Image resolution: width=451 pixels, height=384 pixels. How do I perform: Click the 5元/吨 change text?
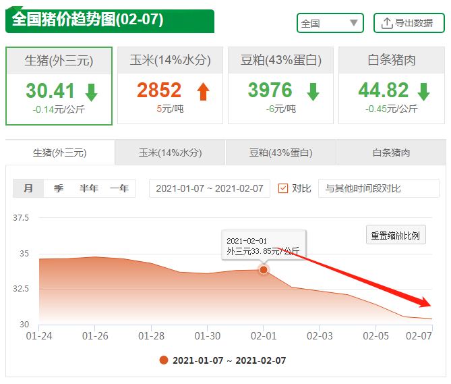170,109
